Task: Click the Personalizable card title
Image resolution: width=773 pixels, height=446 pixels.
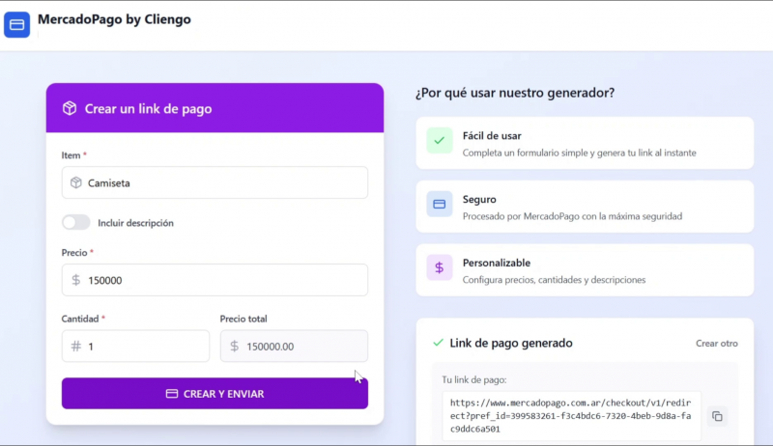Action: [497, 263]
